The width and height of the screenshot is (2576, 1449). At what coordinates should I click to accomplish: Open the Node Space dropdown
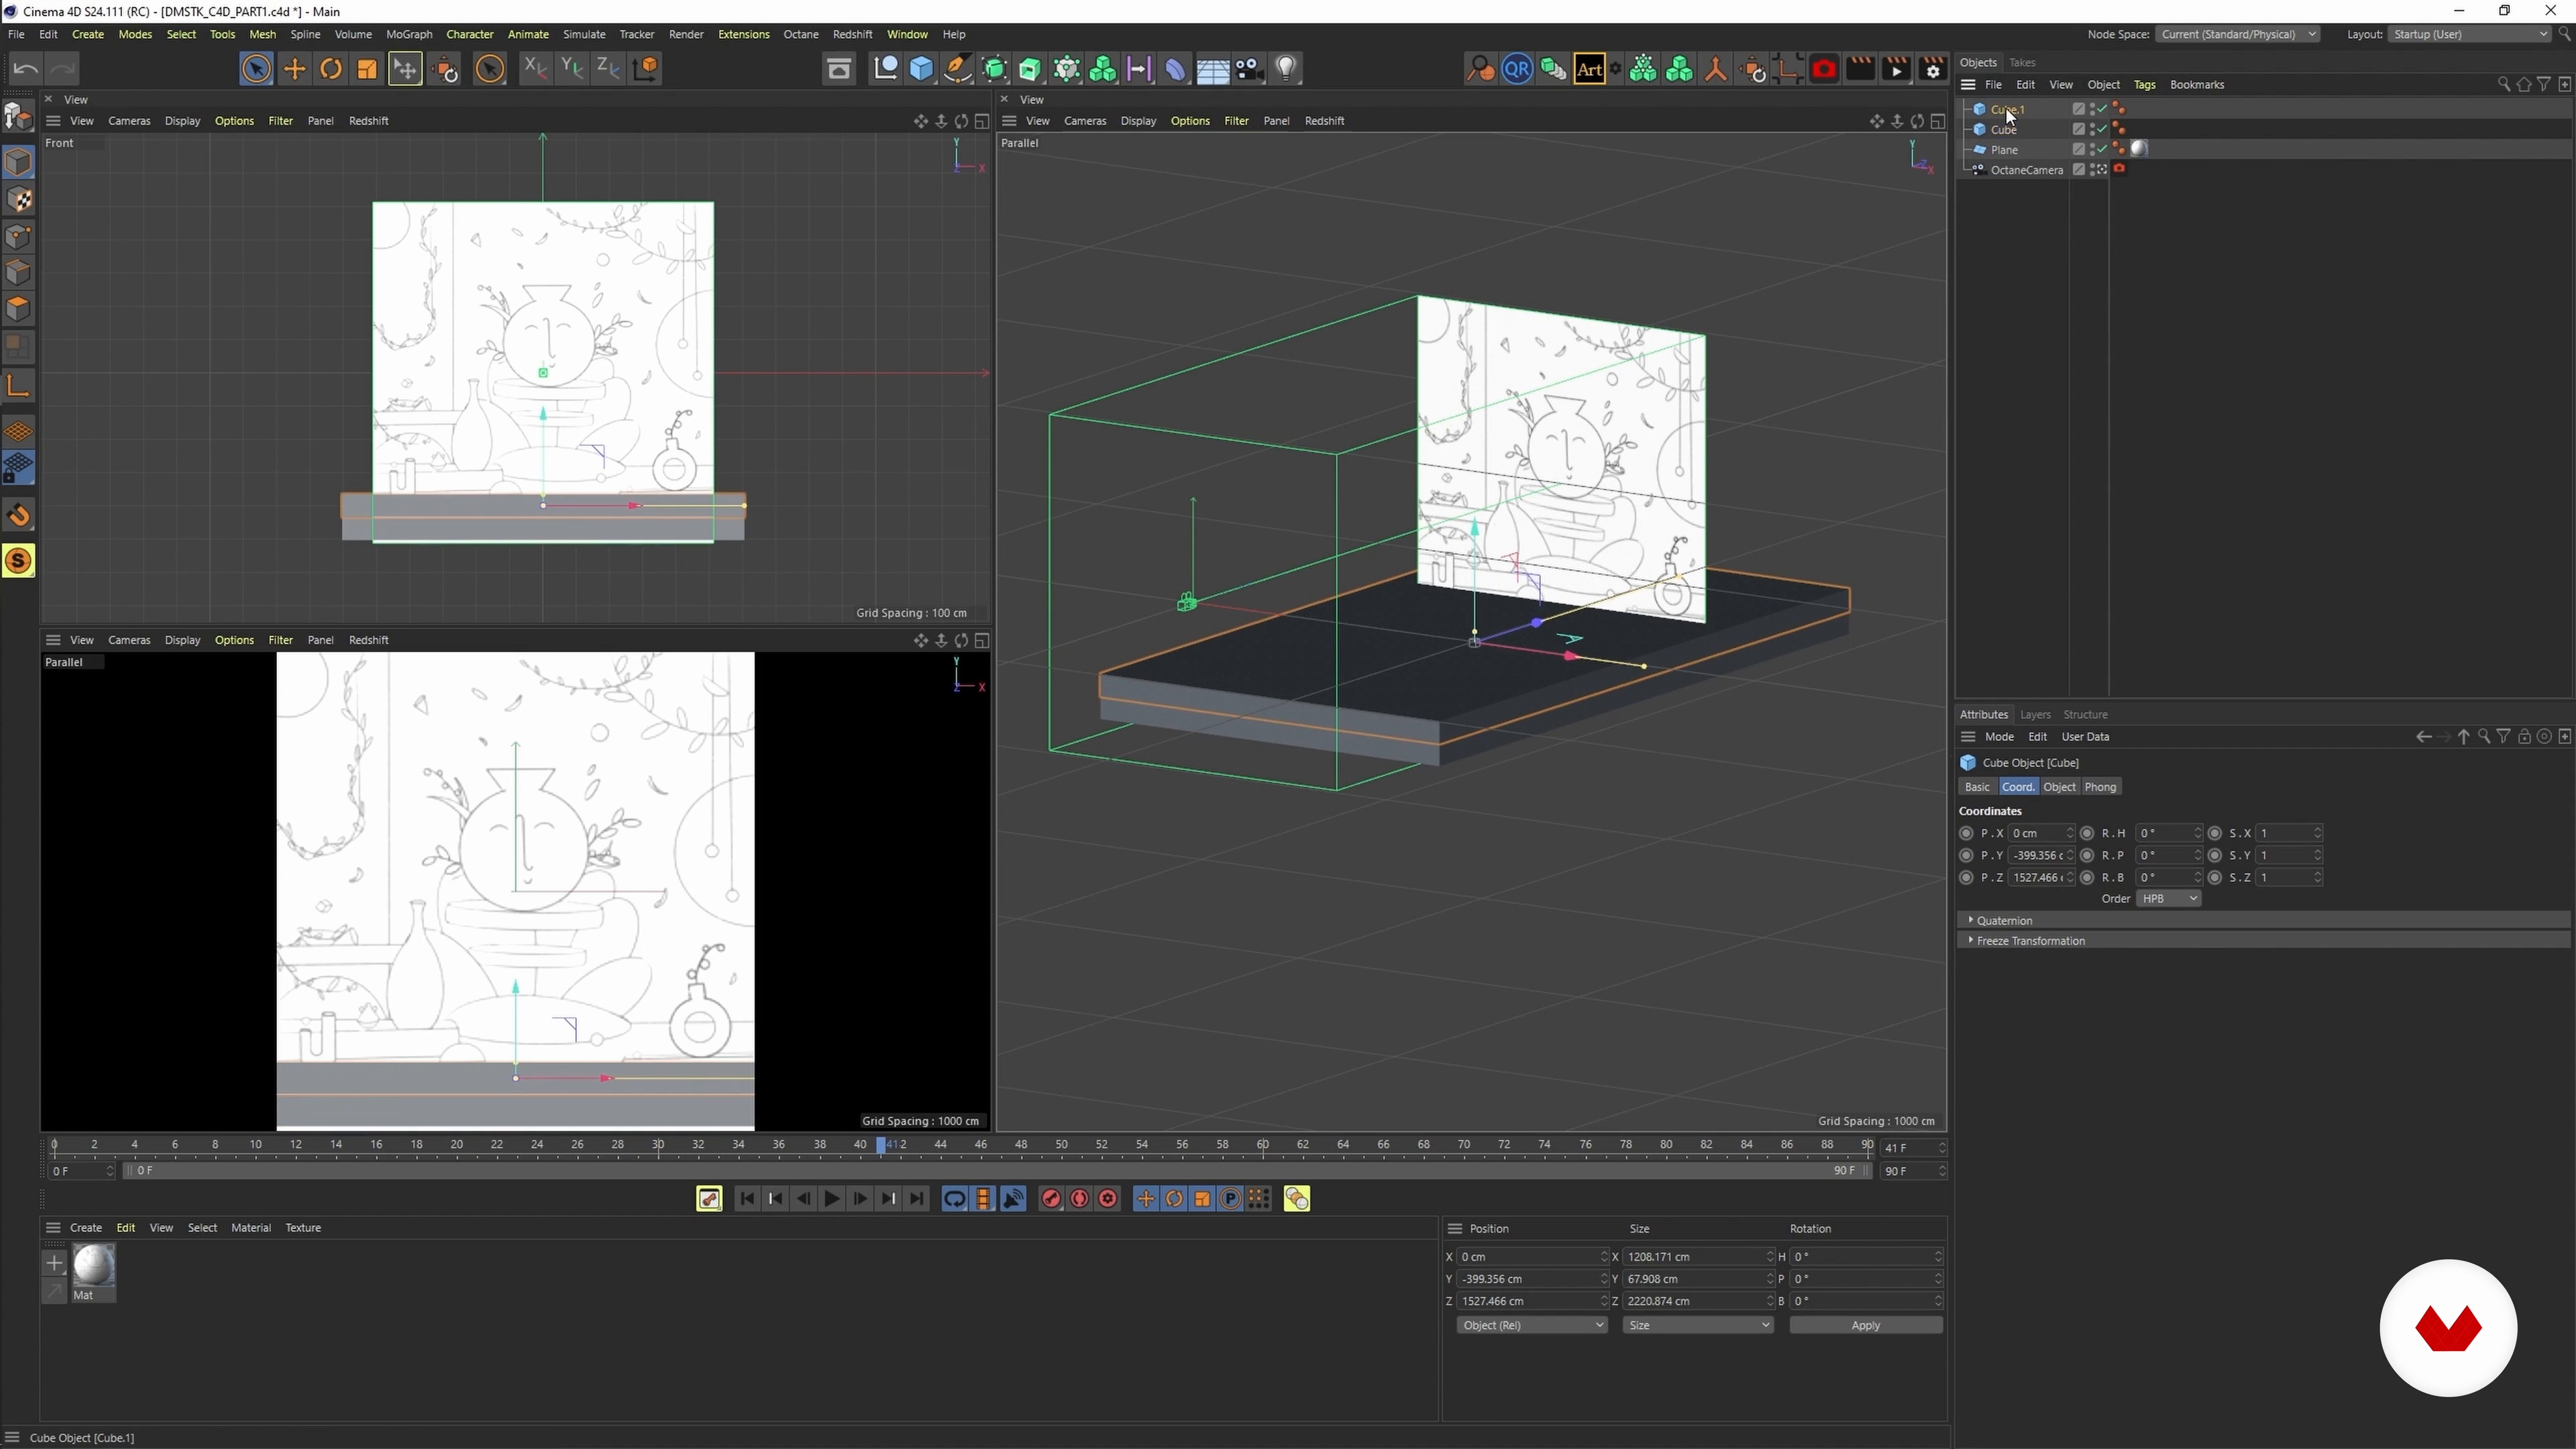pos(2238,35)
